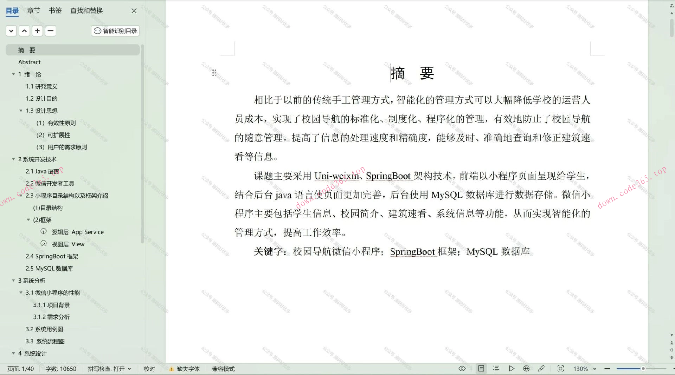Enter fullscreen using the frame icon
Image resolution: width=675 pixels, height=375 pixels.
[x=560, y=368]
